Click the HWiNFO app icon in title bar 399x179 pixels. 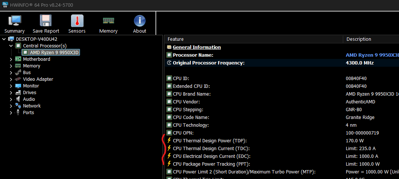pos(5,5)
